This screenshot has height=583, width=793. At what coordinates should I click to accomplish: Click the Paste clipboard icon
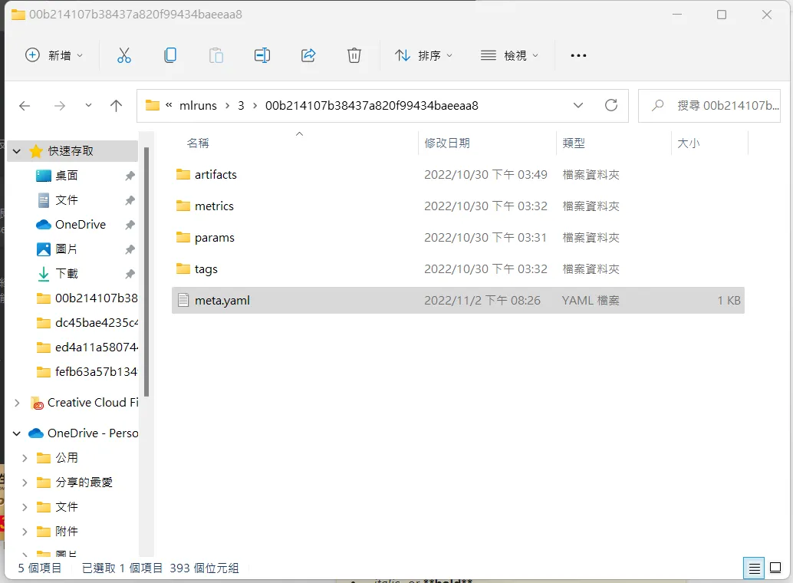216,55
